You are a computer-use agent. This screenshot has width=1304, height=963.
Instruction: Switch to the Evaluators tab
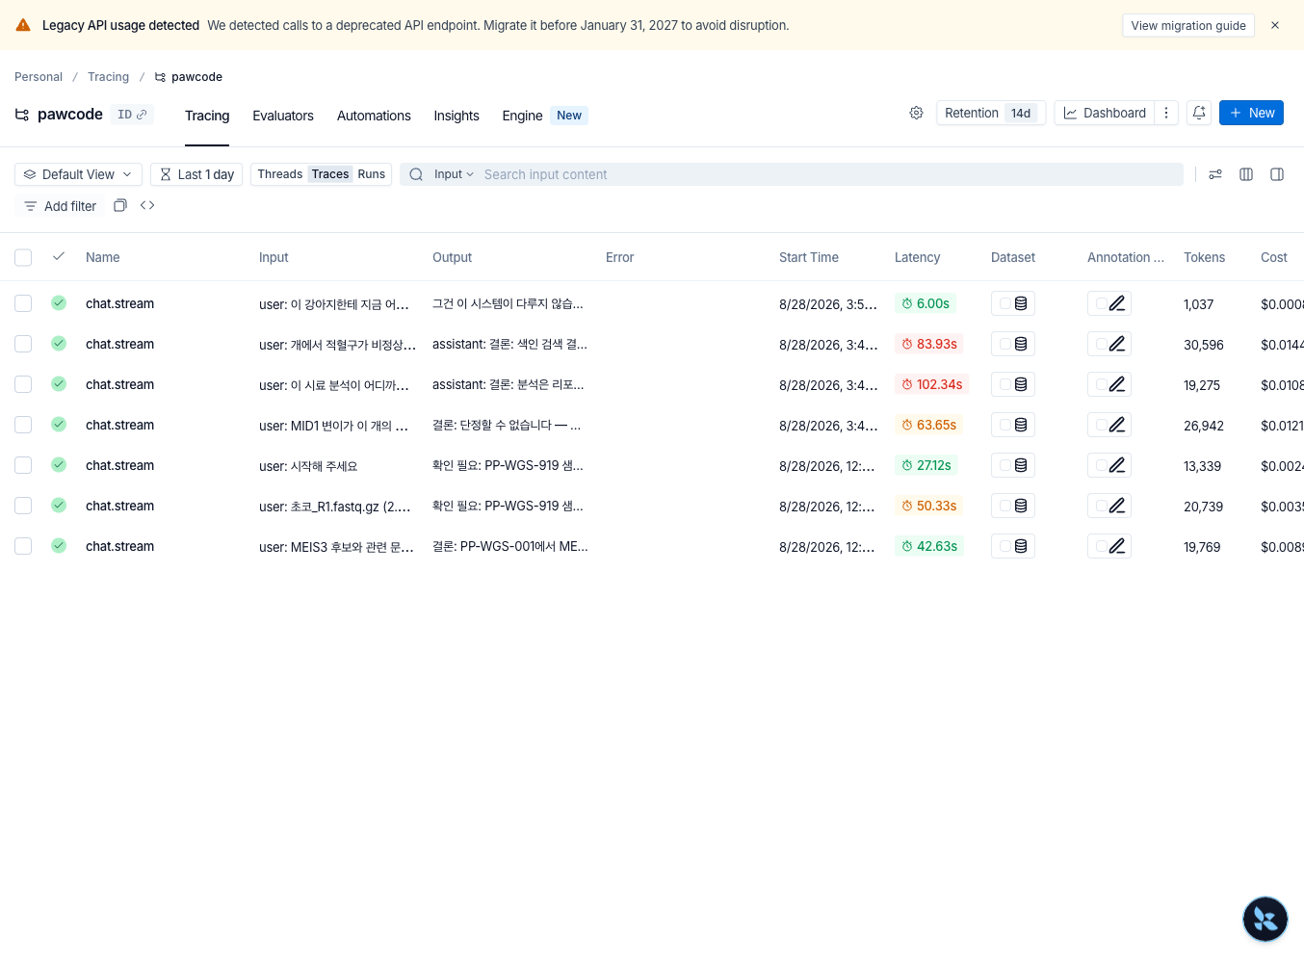click(283, 116)
